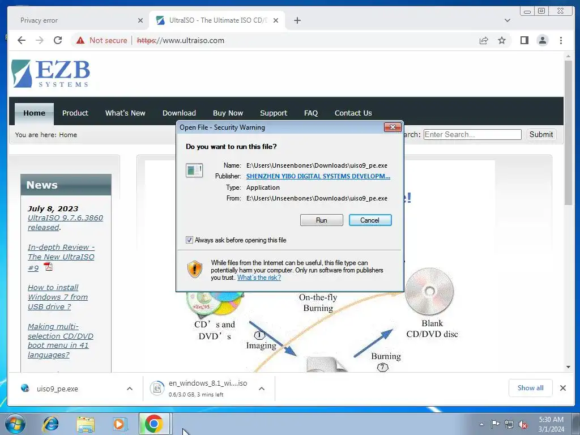Screen dimensions: 580x435
Task: Open the Chrome profile avatar
Action: [x=543, y=40]
